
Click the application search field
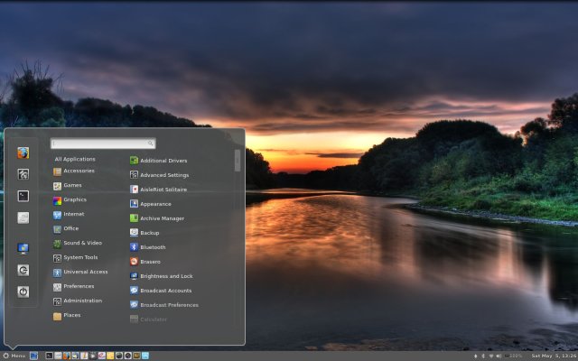point(103,143)
